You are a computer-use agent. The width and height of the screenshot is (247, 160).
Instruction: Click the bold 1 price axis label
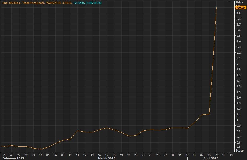point(238,120)
